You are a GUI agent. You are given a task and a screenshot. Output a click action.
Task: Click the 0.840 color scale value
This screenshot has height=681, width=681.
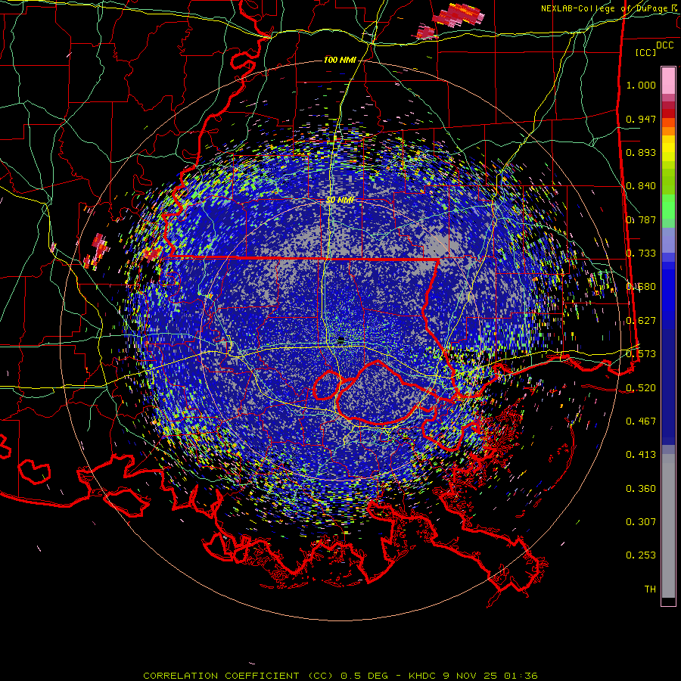tap(641, 186)
